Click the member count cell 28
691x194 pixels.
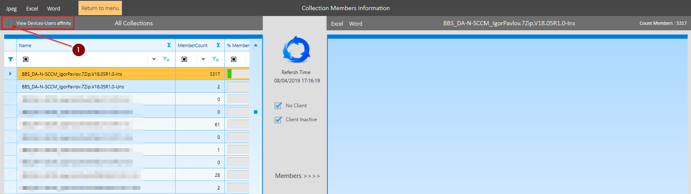200,175
